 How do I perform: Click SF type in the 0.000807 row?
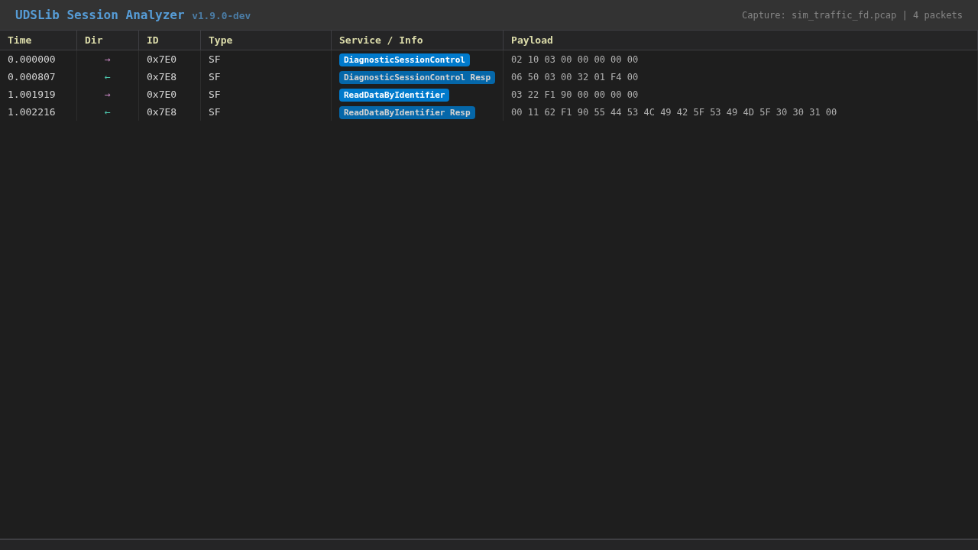(x=215, y=77)
